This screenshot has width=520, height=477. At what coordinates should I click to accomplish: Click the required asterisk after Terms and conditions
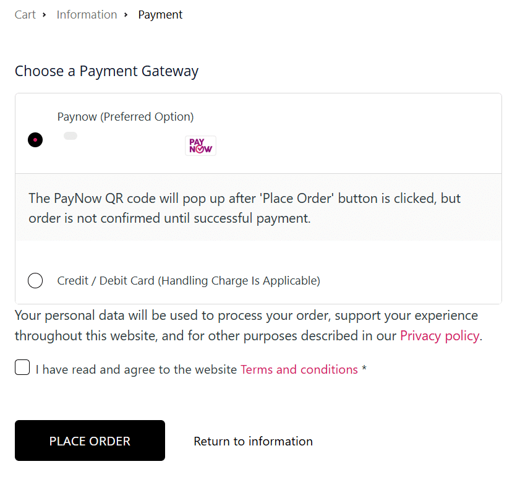coord(364,368)
